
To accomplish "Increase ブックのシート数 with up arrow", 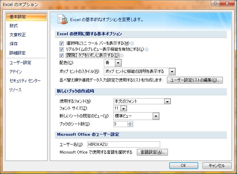I will tap(130, 123).
